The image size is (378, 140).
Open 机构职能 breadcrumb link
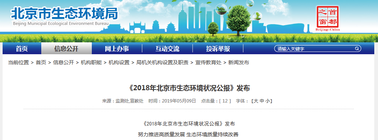tap(91, 63)
